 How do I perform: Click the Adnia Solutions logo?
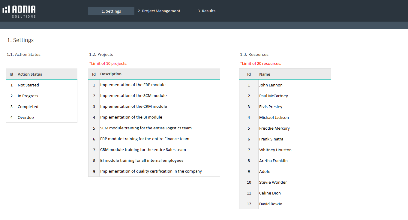tap(19, 11)
